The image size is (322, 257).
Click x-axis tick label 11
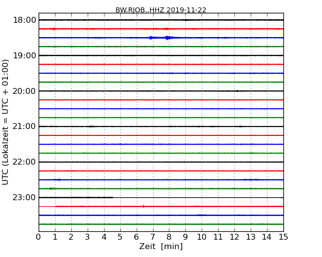click(218, 237)
